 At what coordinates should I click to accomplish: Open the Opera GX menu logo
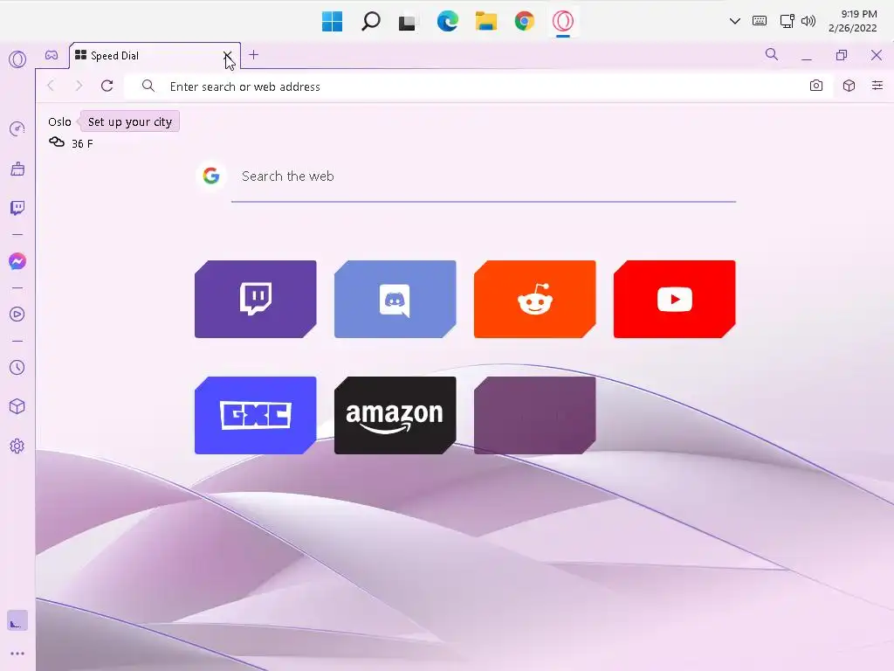17,59
